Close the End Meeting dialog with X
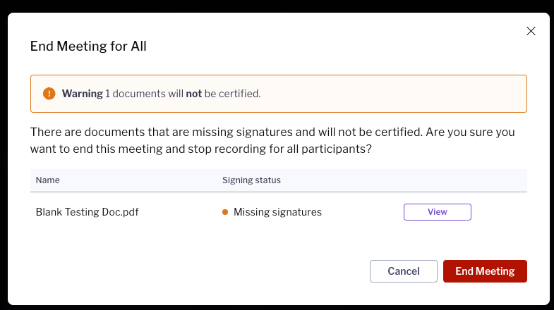The width and height of the screenshot is (554, 310). click(x=531, y=31)
